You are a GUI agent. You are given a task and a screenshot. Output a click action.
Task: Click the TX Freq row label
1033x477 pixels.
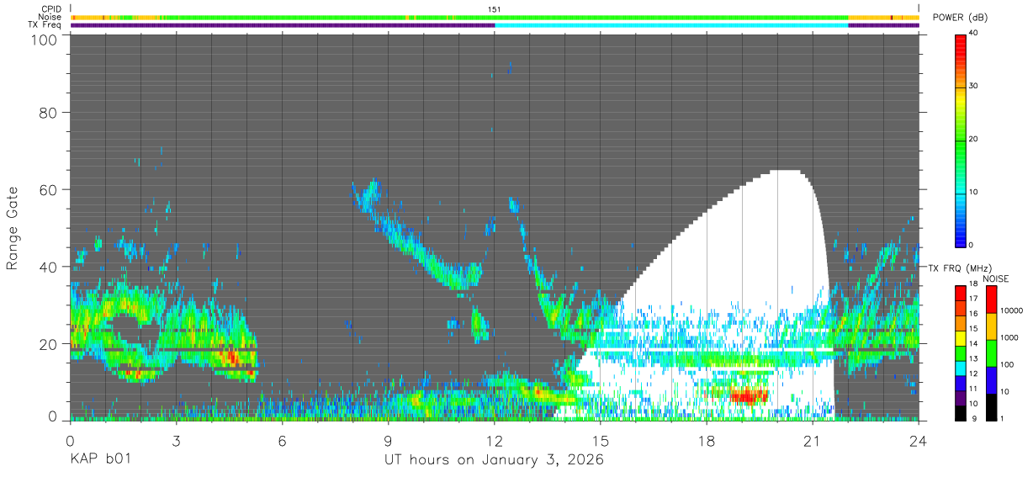point(45,24)
